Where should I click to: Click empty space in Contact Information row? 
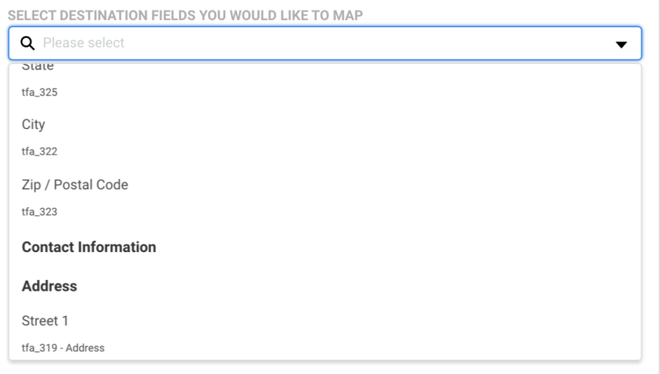379,247
